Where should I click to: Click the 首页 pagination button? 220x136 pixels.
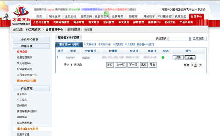110,65
